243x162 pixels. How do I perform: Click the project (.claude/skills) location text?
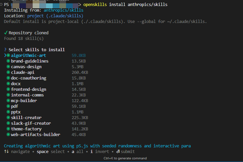click(55, 16)
